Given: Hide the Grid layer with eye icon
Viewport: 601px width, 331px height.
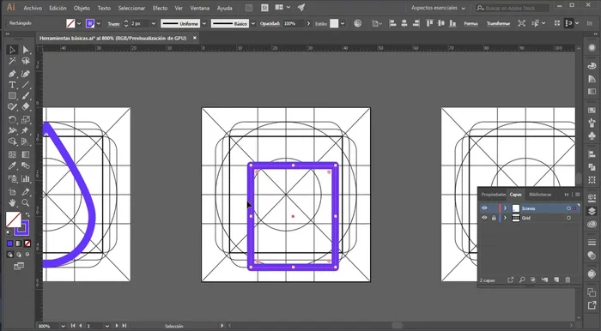Looking at the screenshot, I should (484, 218).
